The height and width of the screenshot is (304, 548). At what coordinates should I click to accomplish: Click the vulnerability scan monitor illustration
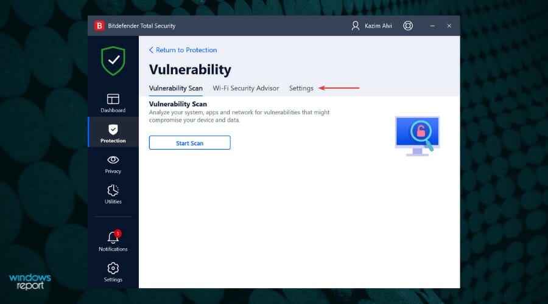(x=417, y=136)
